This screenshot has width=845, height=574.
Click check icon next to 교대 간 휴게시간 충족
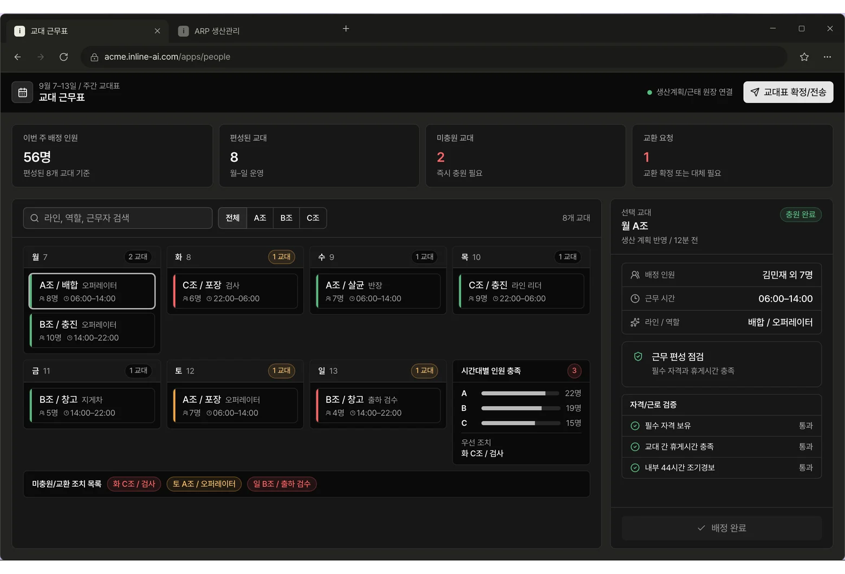(x=635, y=447)
